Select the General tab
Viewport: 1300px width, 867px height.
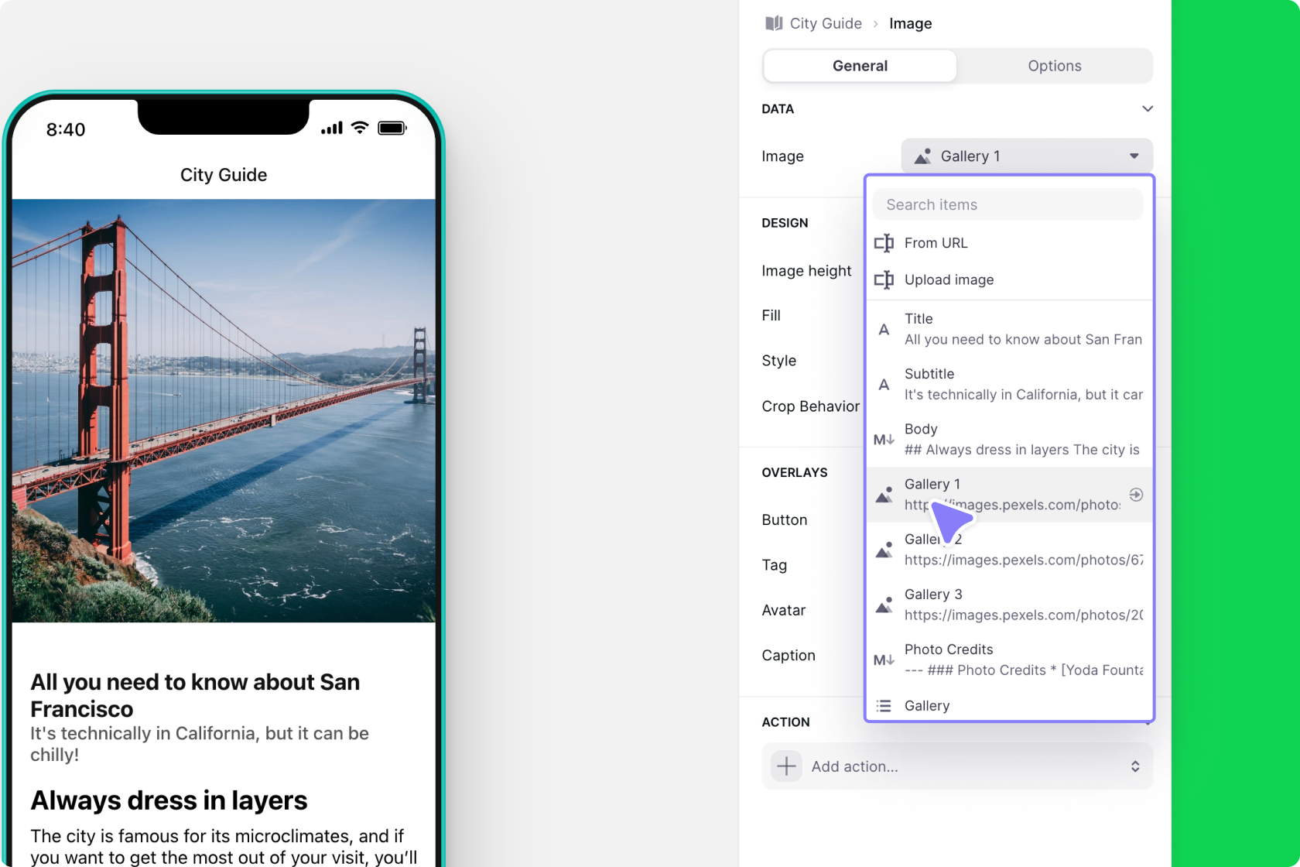tap(860, 66)
